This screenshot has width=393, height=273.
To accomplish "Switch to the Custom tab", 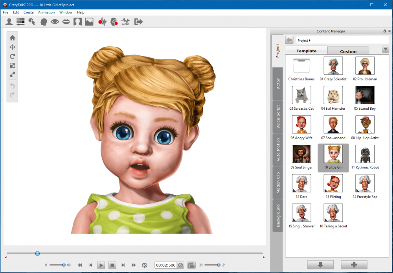I will 348,51.
